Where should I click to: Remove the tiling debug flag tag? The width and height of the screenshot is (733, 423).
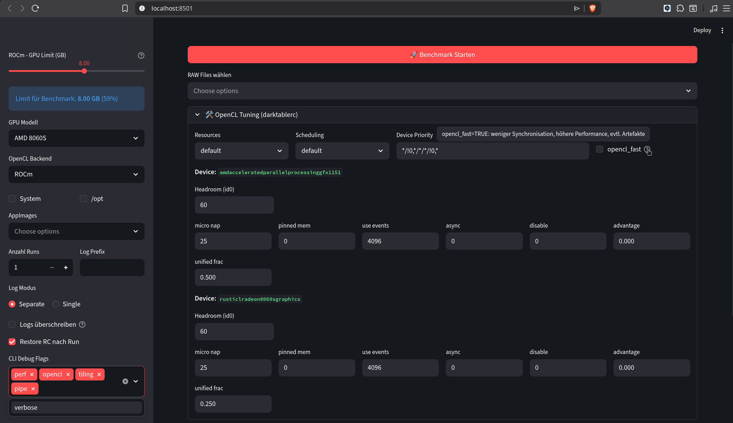pyautogui.click(x=99, y=374)
